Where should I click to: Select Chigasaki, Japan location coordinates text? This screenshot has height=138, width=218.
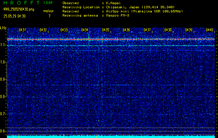coord(140,7)
